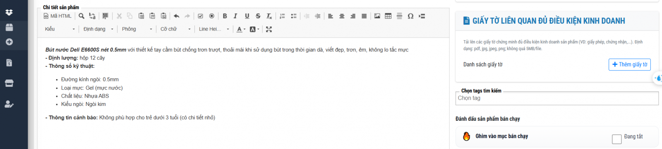Click the fire icon beside Ghim vào mục bán chạy
Image resolution: width=662 pixels, height=149 pixels.
(467, 136)
